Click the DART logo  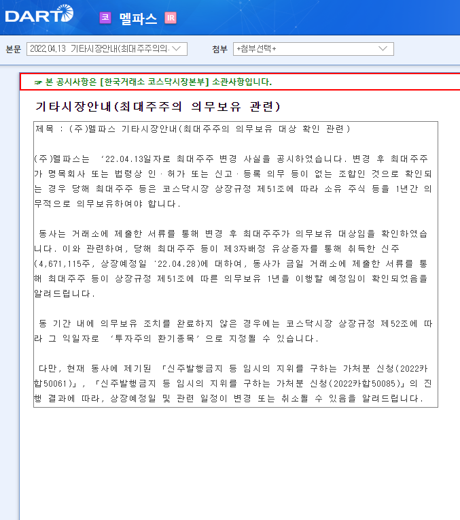pos(39,14)
